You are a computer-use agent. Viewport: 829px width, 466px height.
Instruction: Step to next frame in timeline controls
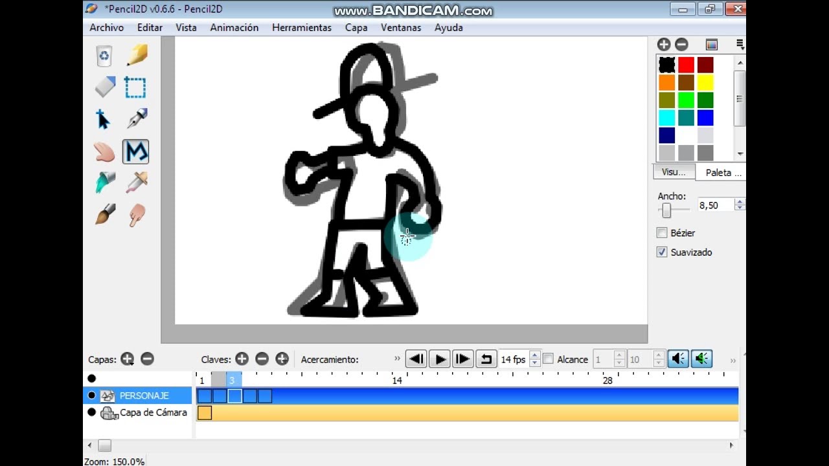coord(462,359)
